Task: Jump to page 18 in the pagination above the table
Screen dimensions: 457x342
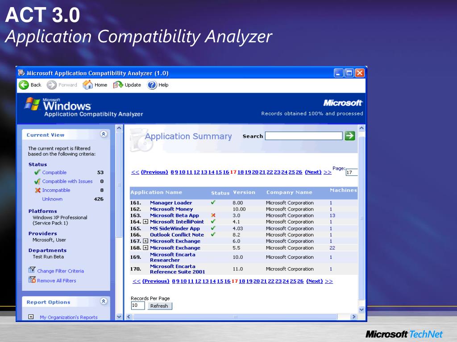Action: point(241,172)
